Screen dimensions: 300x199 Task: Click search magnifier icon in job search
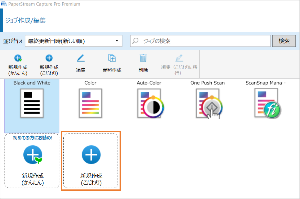pos(135,41)
